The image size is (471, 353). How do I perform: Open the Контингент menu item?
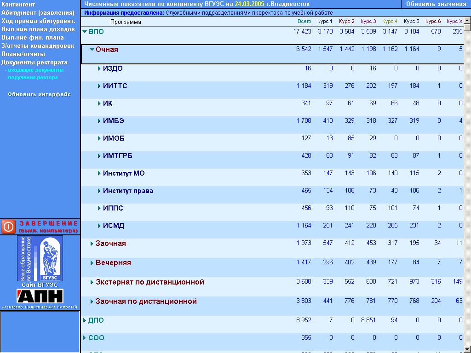(18, 5)
